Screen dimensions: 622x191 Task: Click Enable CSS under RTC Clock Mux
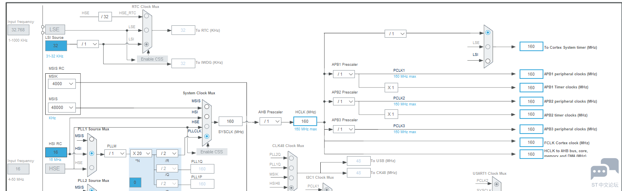(153, 59)
